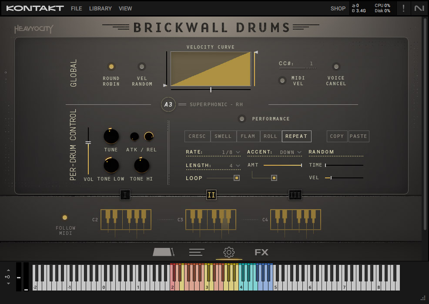Image resolution: width=429 pixels, height=304 pixels.
Task: Open the FX page
Action: (x=261, y=252)
